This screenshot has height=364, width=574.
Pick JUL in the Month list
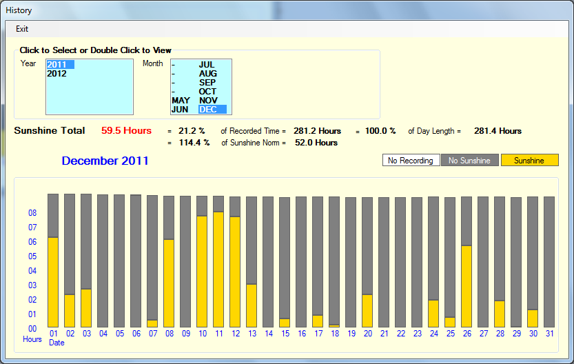coord(207,65)
